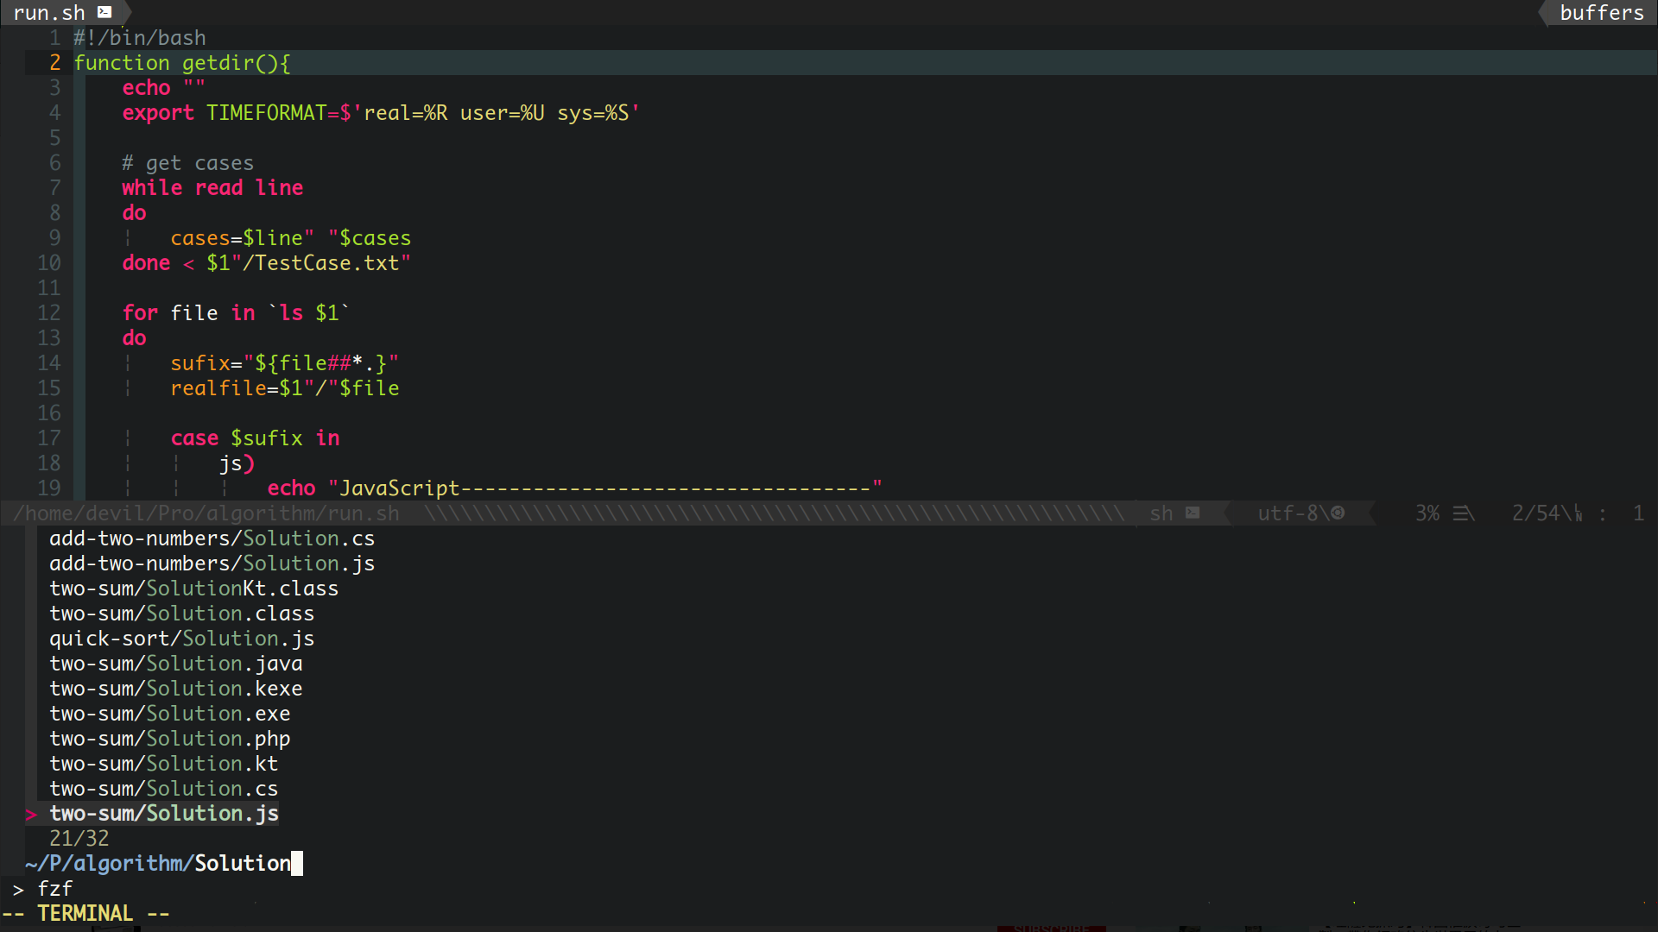Click the file path /home/devil/Pro/algorithm/run.sh in statusline
1658x932 pixels.
click(206, 513)
